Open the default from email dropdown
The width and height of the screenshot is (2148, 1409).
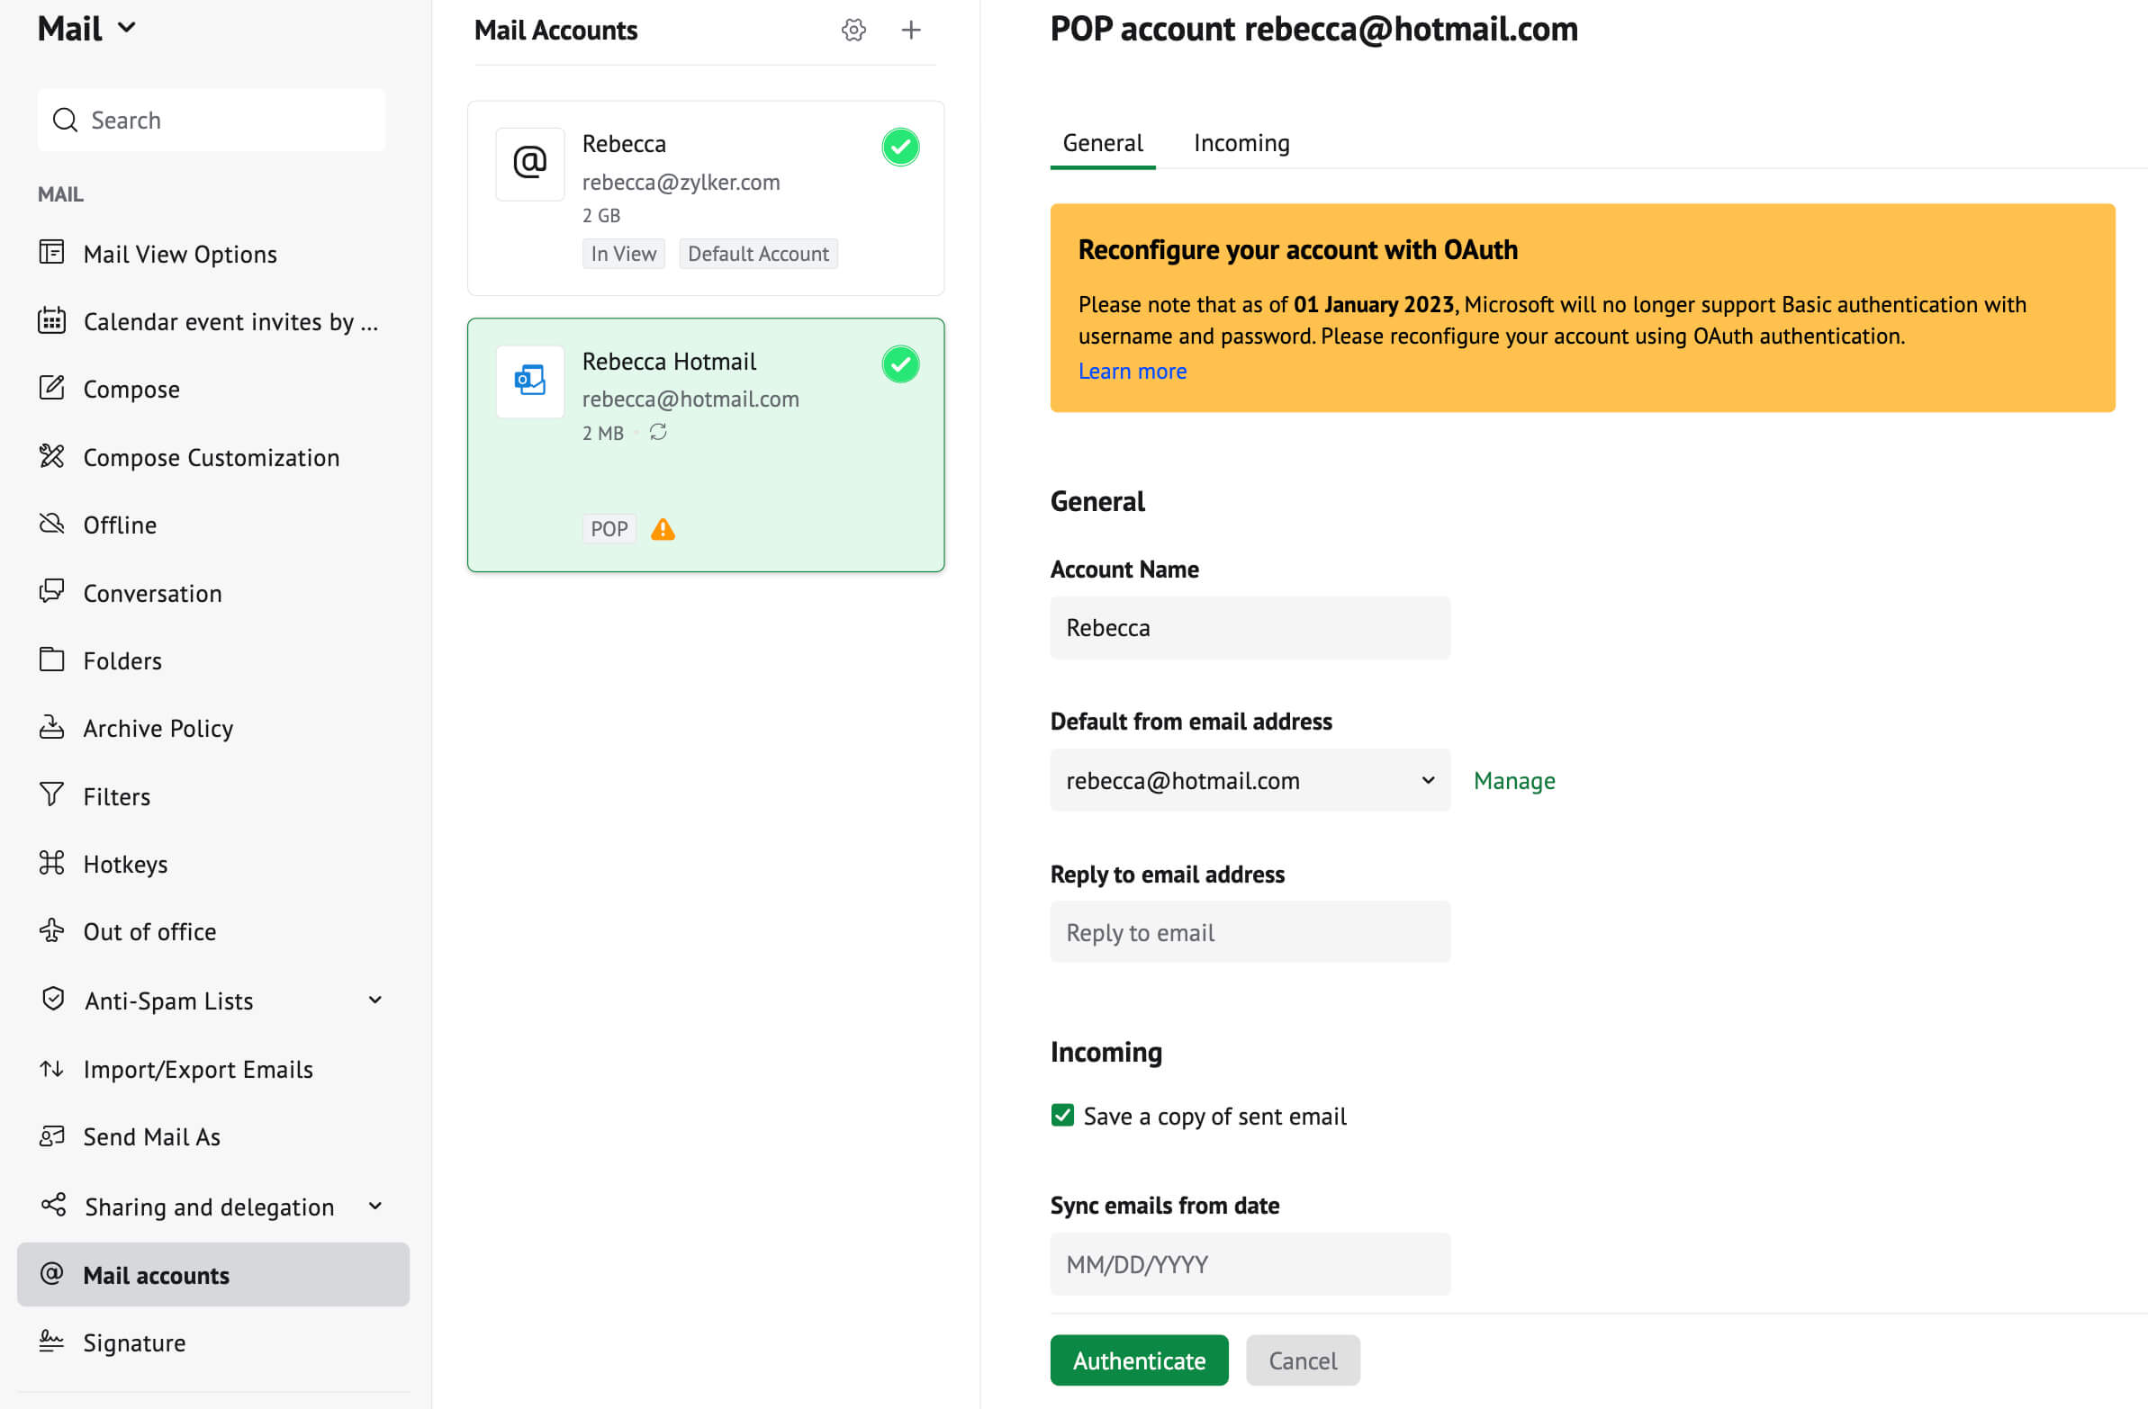pyautogui.click(x=1250, y=778)
